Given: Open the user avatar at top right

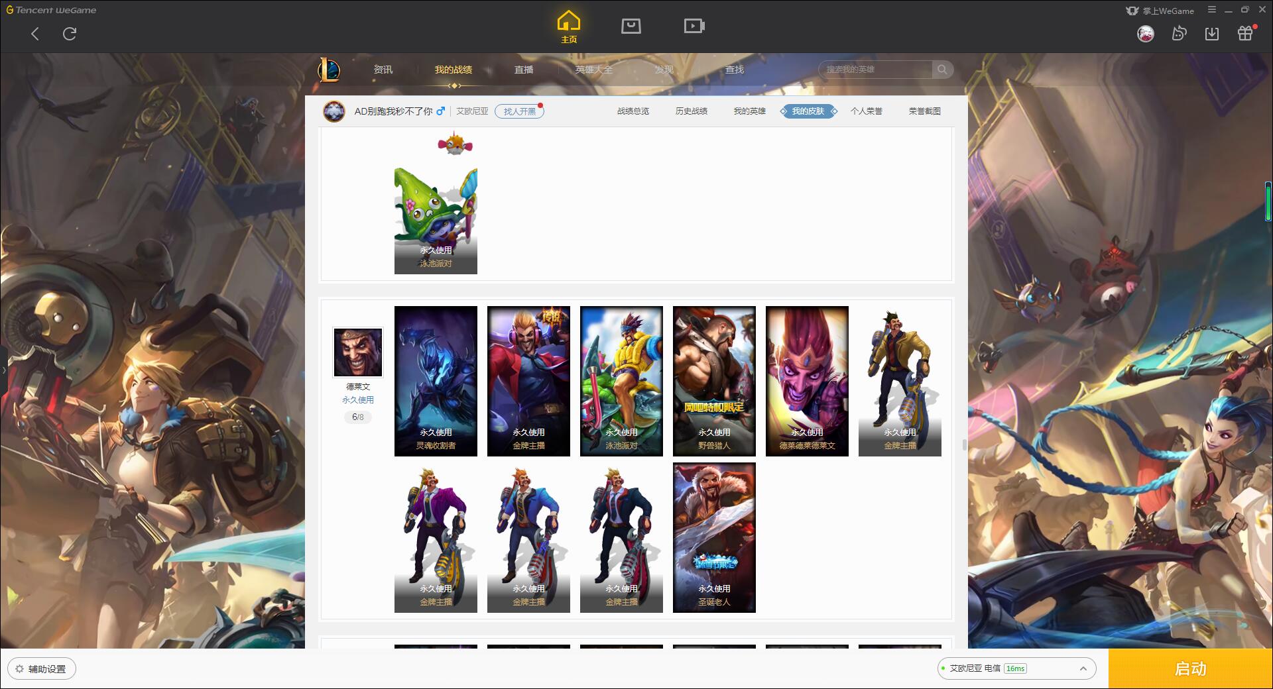Looking at the screenshot, I should (x=1145, y=34).
